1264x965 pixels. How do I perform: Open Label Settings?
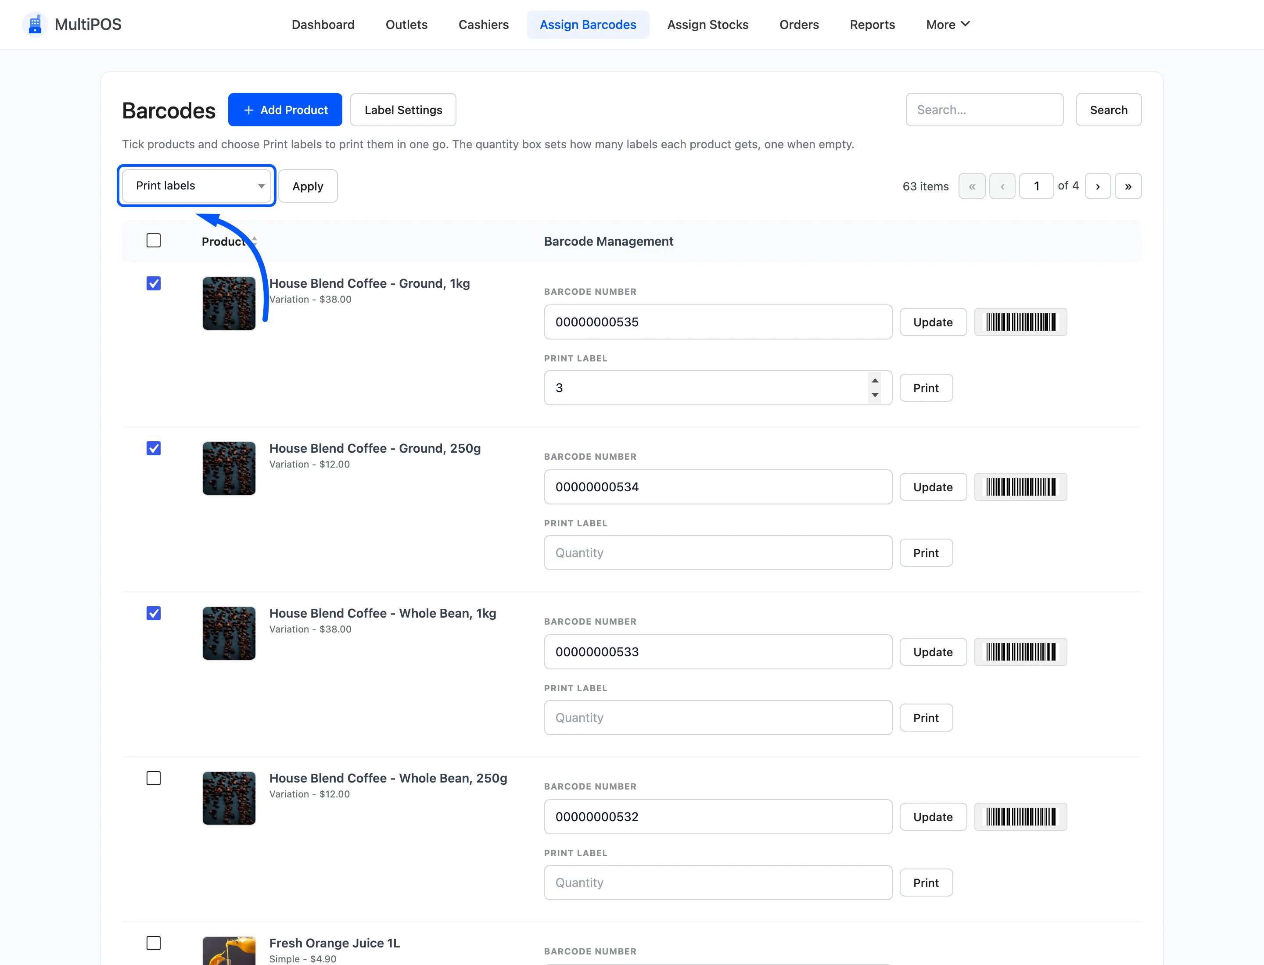click(x=403, y=110)
